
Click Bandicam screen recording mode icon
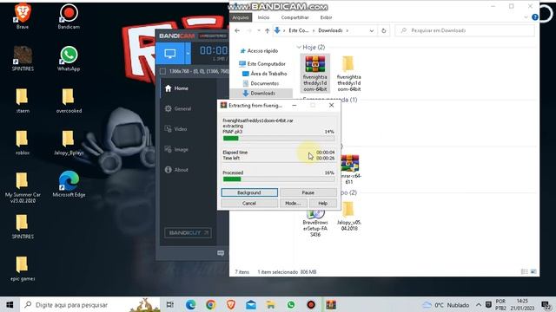170,54
